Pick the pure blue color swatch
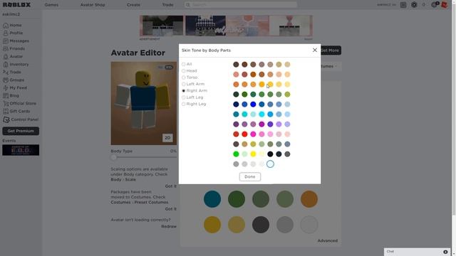 pyautogui.click(x=253, y=105)
